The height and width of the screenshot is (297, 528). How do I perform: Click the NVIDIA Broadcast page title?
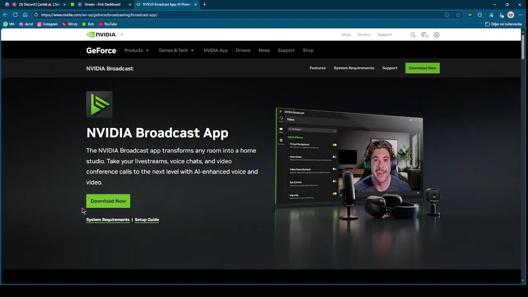[110, 68]
